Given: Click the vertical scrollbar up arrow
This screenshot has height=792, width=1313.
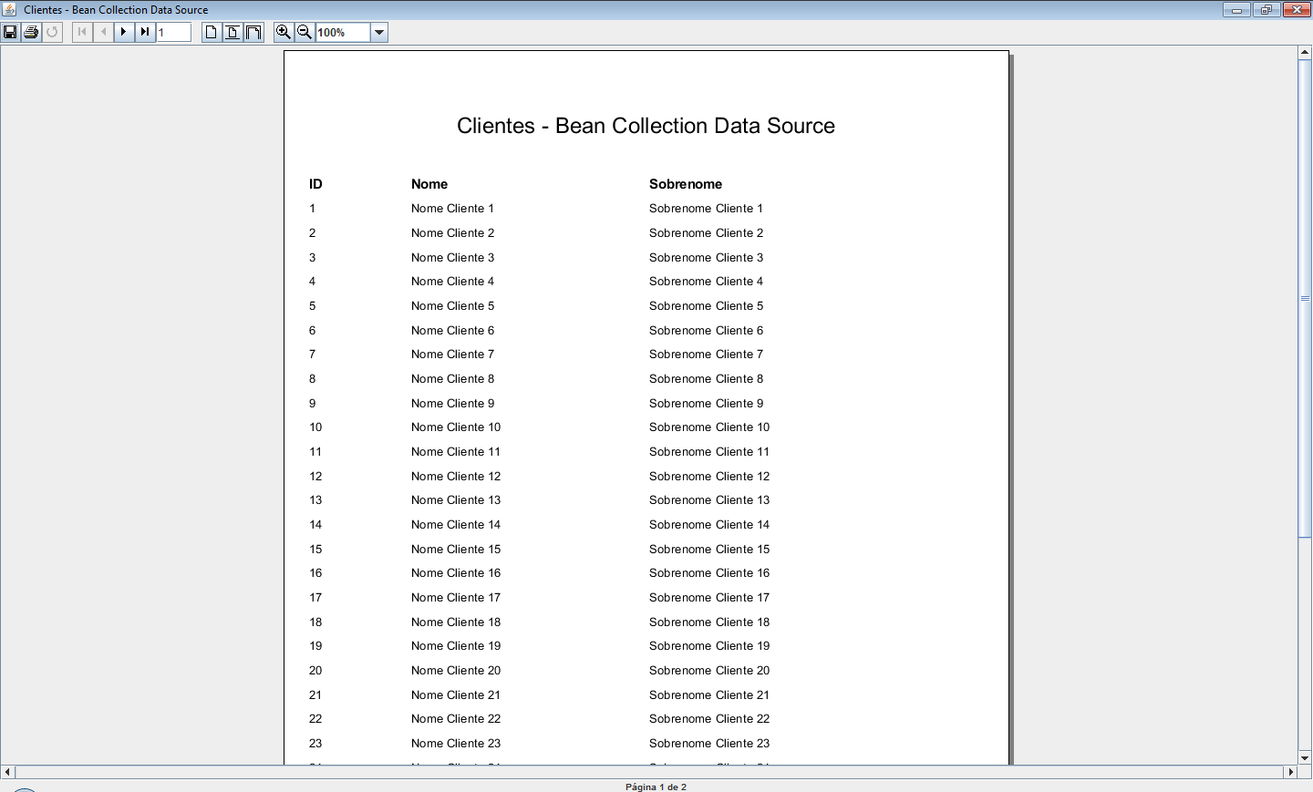Looking at the screenshot, I should click(x=1305, y=52).
